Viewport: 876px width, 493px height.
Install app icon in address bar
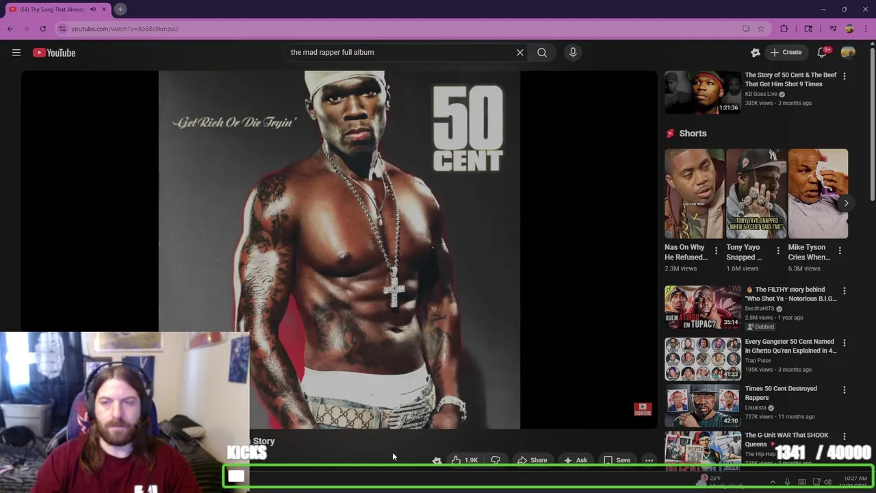pos(746,29)
